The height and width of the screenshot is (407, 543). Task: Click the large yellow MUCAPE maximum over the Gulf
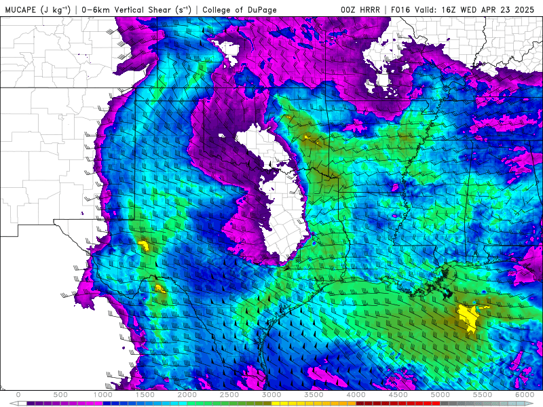pos(468,317)
